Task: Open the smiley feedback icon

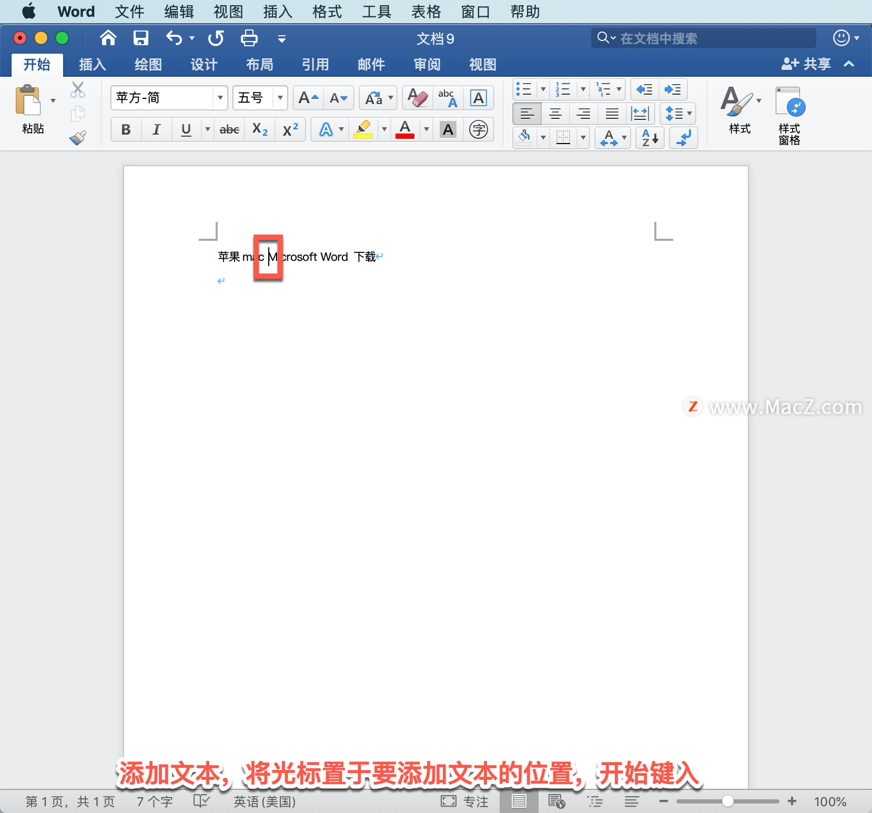Action: 841,38
